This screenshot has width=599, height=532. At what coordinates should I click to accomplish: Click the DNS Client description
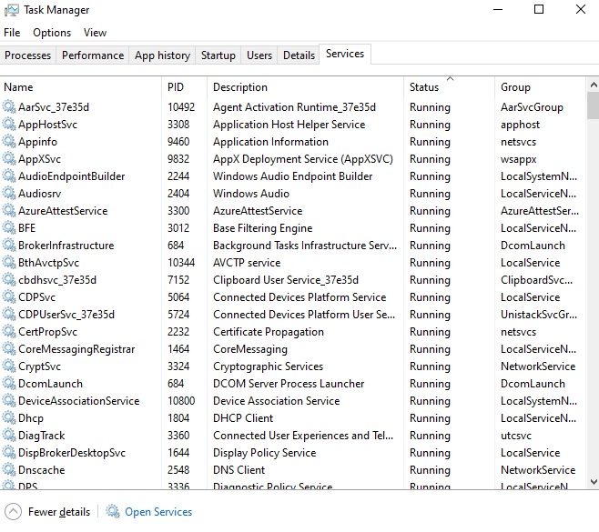(239, 470)
